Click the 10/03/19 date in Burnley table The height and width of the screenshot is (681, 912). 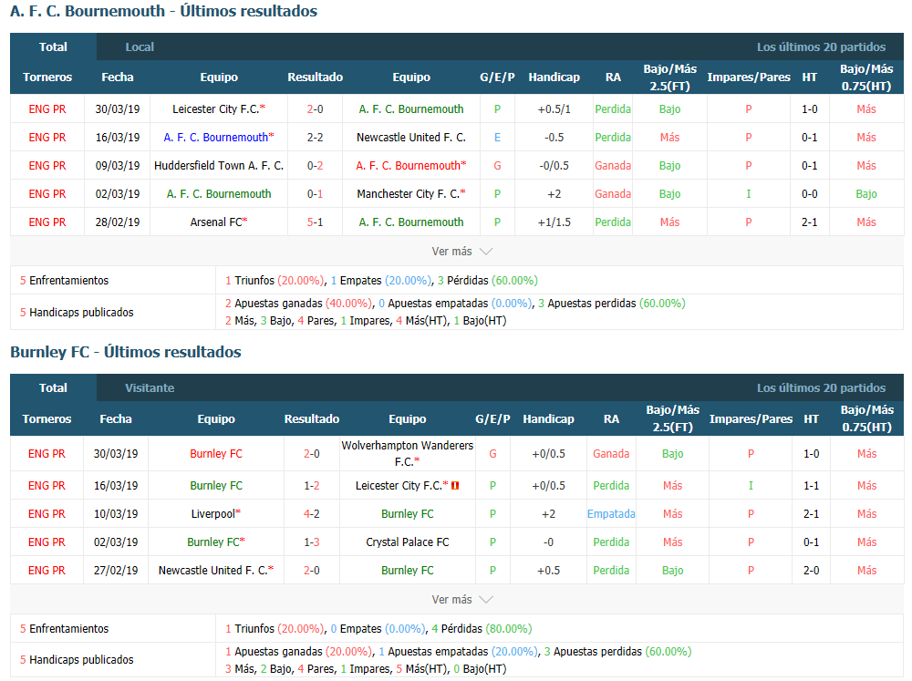tap(116, 514)
